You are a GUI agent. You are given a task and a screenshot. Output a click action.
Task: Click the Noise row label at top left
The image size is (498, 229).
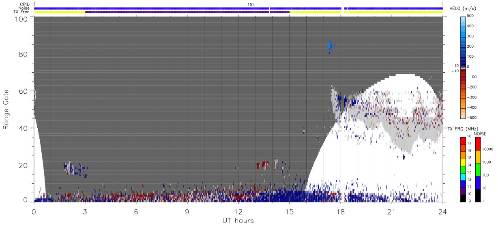pos(24,8)
